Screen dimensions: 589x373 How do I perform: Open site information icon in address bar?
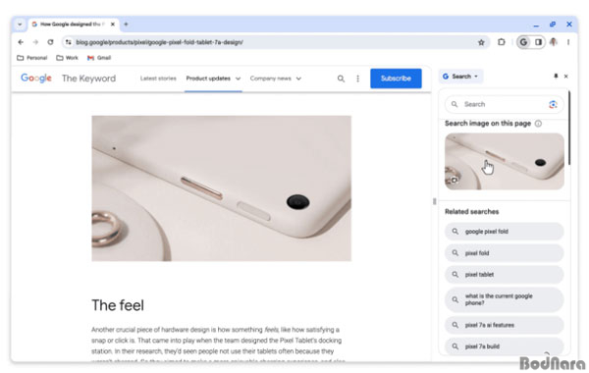click(x=68, y=42)
